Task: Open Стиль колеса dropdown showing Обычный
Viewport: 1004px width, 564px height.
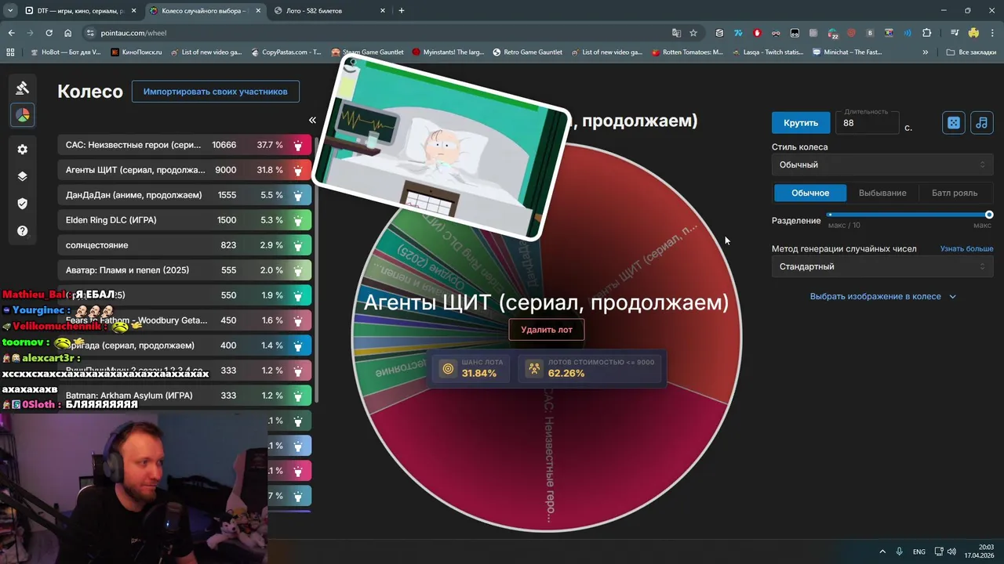Action: tap(882, 164)
